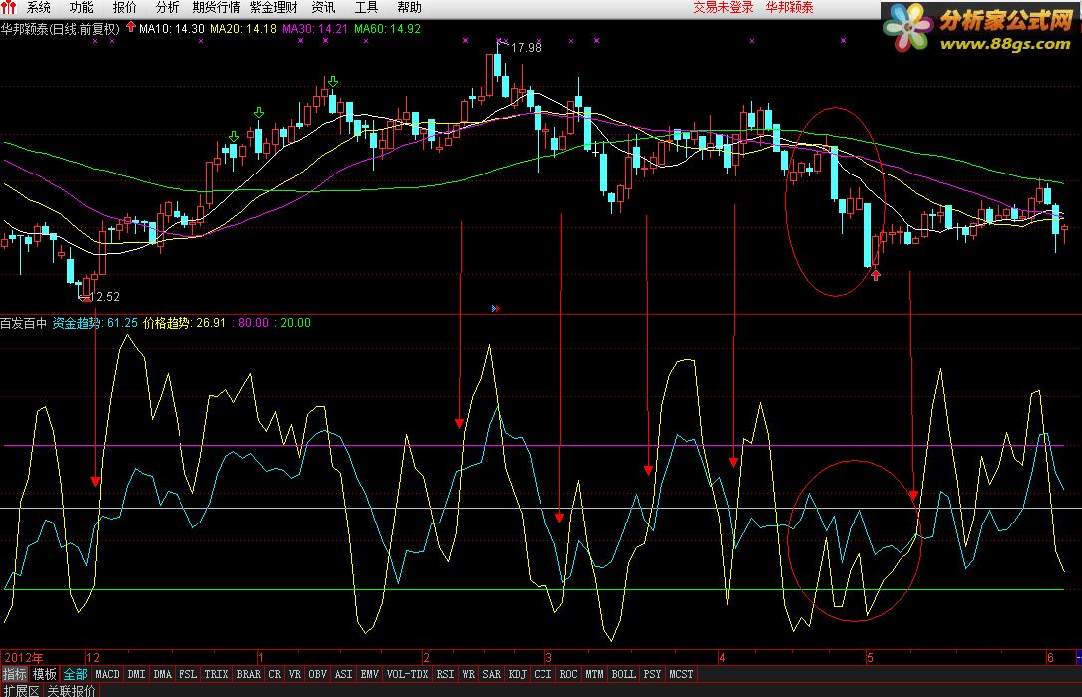Screen dimensions: 1082x697
Task: Switch to ROC indicator
Action: tap(568, 674)
